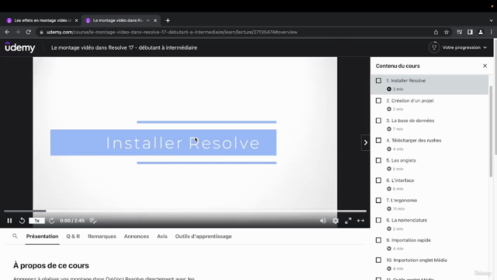Open the reading list icon
Viewport: 497px width, 280px height.
459,32
